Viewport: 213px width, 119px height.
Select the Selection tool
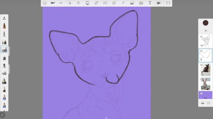pos(69,3)
